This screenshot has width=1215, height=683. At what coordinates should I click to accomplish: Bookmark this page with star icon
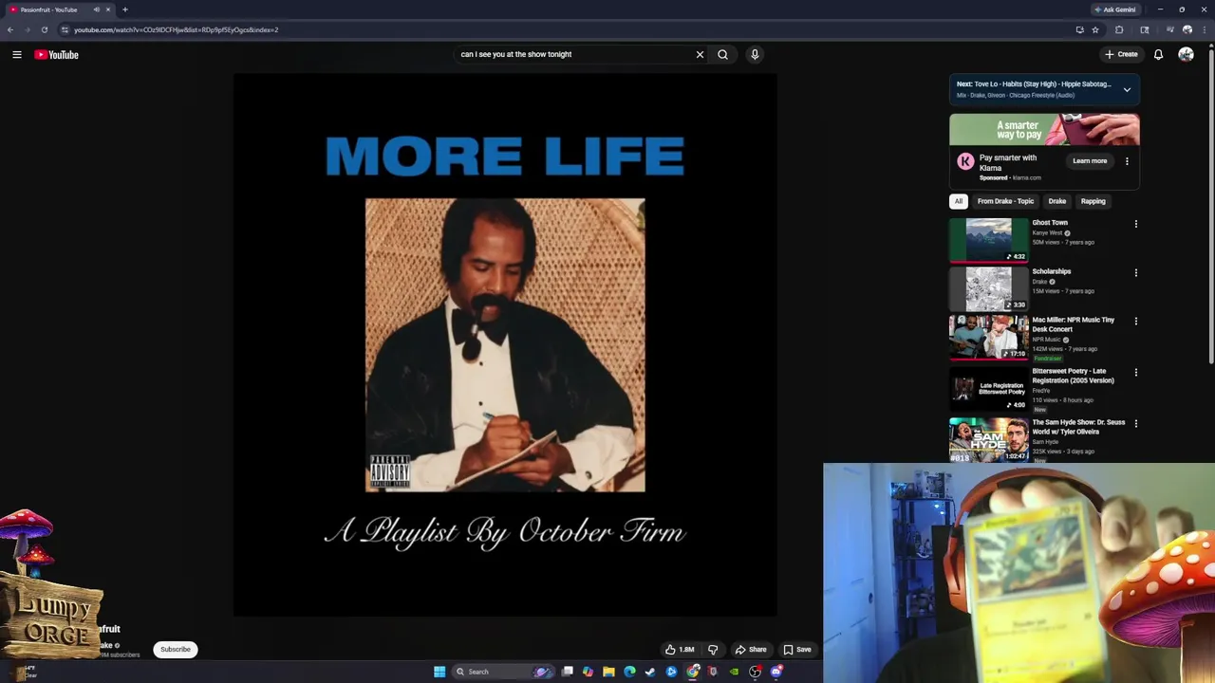pyautogui.click(x=1095, y=29)
